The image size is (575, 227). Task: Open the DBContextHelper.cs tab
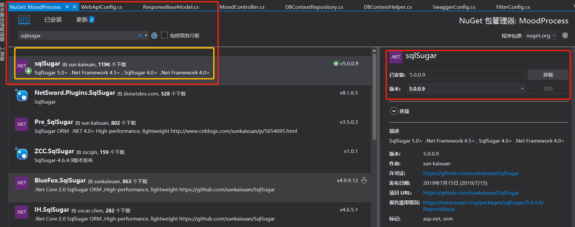(x=388, y=7)
